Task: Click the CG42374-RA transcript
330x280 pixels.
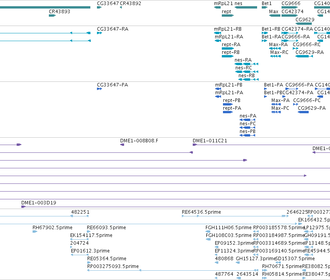Action: tap(297, 29)
